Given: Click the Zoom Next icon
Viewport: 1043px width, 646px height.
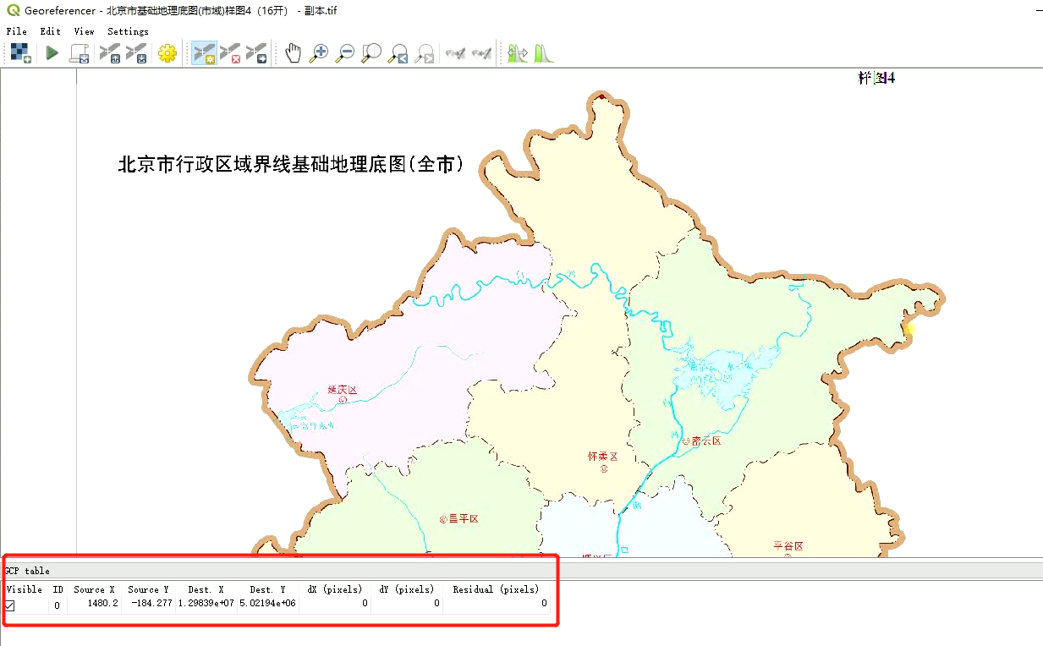Looking at the screenshot, I should tap(425, 53).
